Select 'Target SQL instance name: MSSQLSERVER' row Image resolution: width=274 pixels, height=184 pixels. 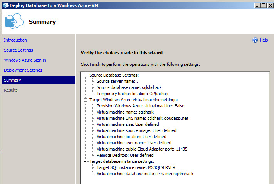pos(136,167)
